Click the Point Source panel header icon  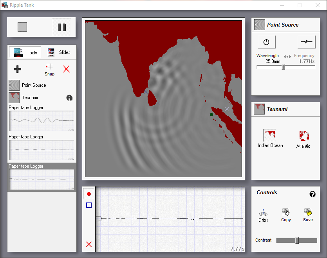(x=259, y=25)
